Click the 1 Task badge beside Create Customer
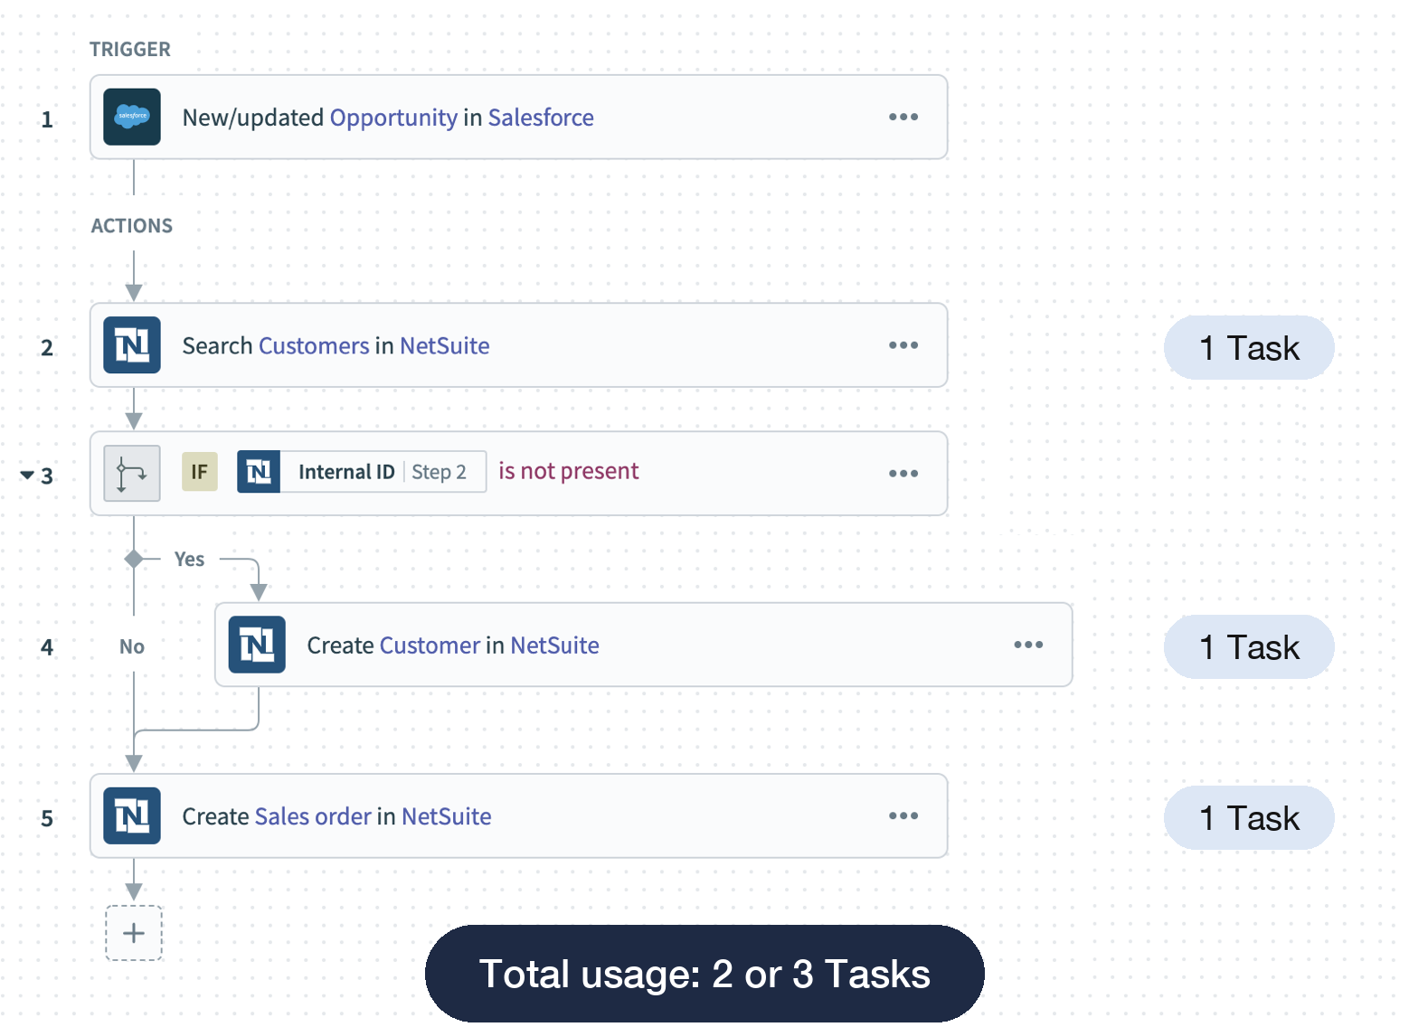Viewport: 1409px width, 1027px height. coord(1249,647)
